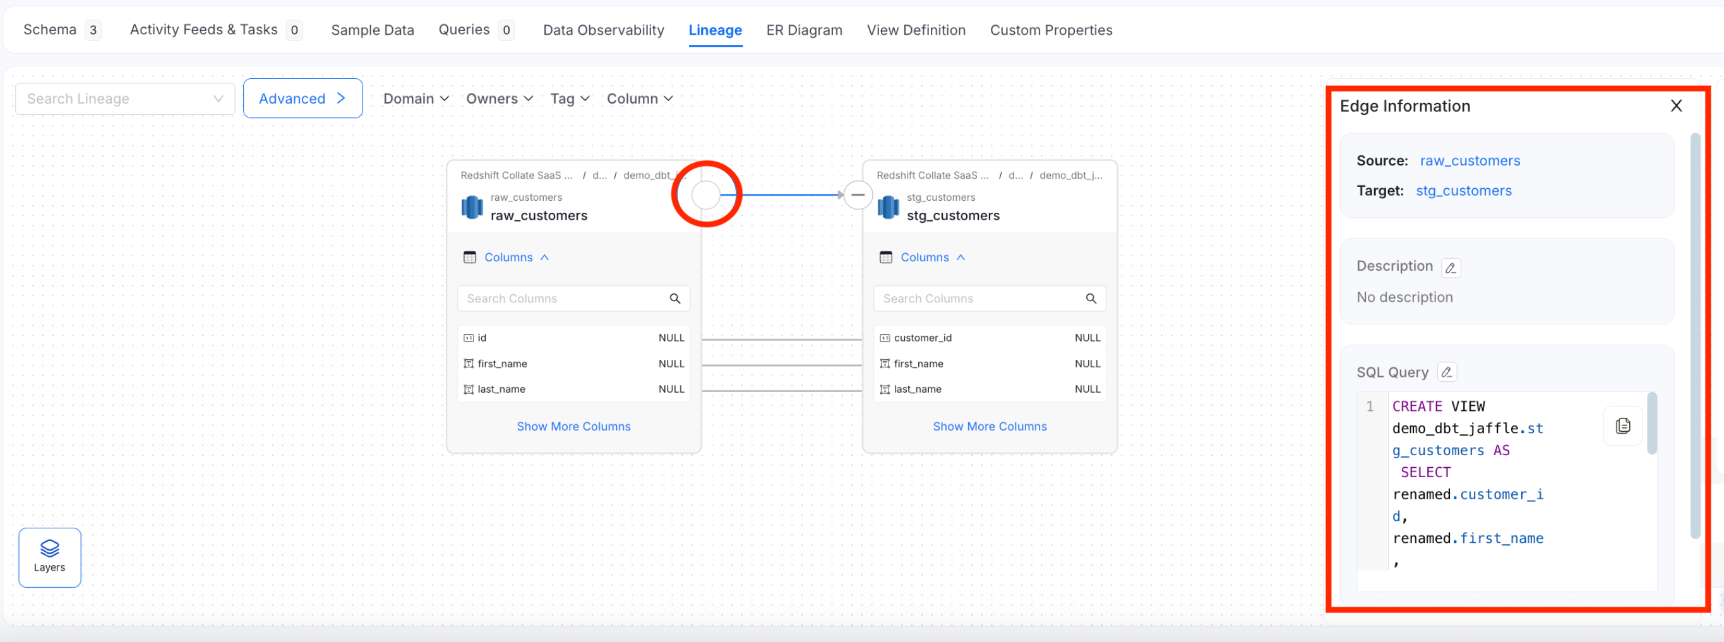Click the customer_id column type icon
1724x642 pixels.
click(x=885, y=338)
